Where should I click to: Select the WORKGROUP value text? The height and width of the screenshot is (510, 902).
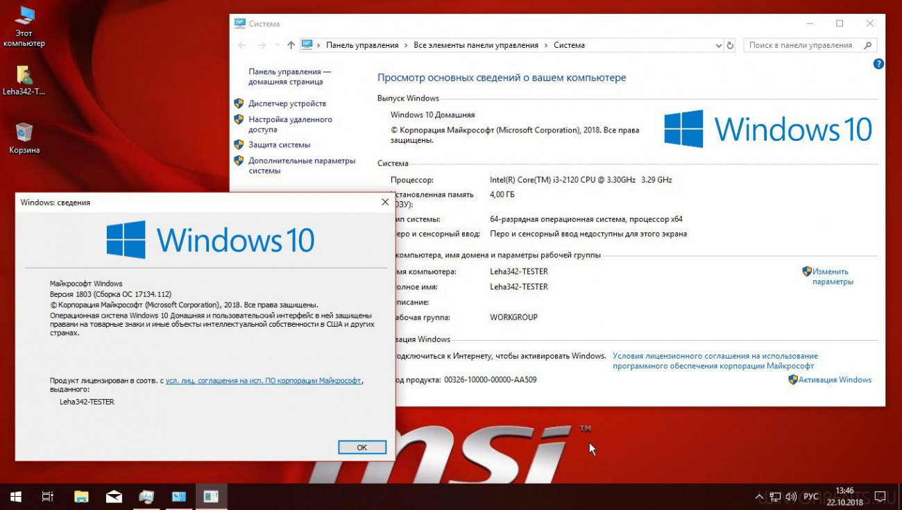click(x=513, y=317)
